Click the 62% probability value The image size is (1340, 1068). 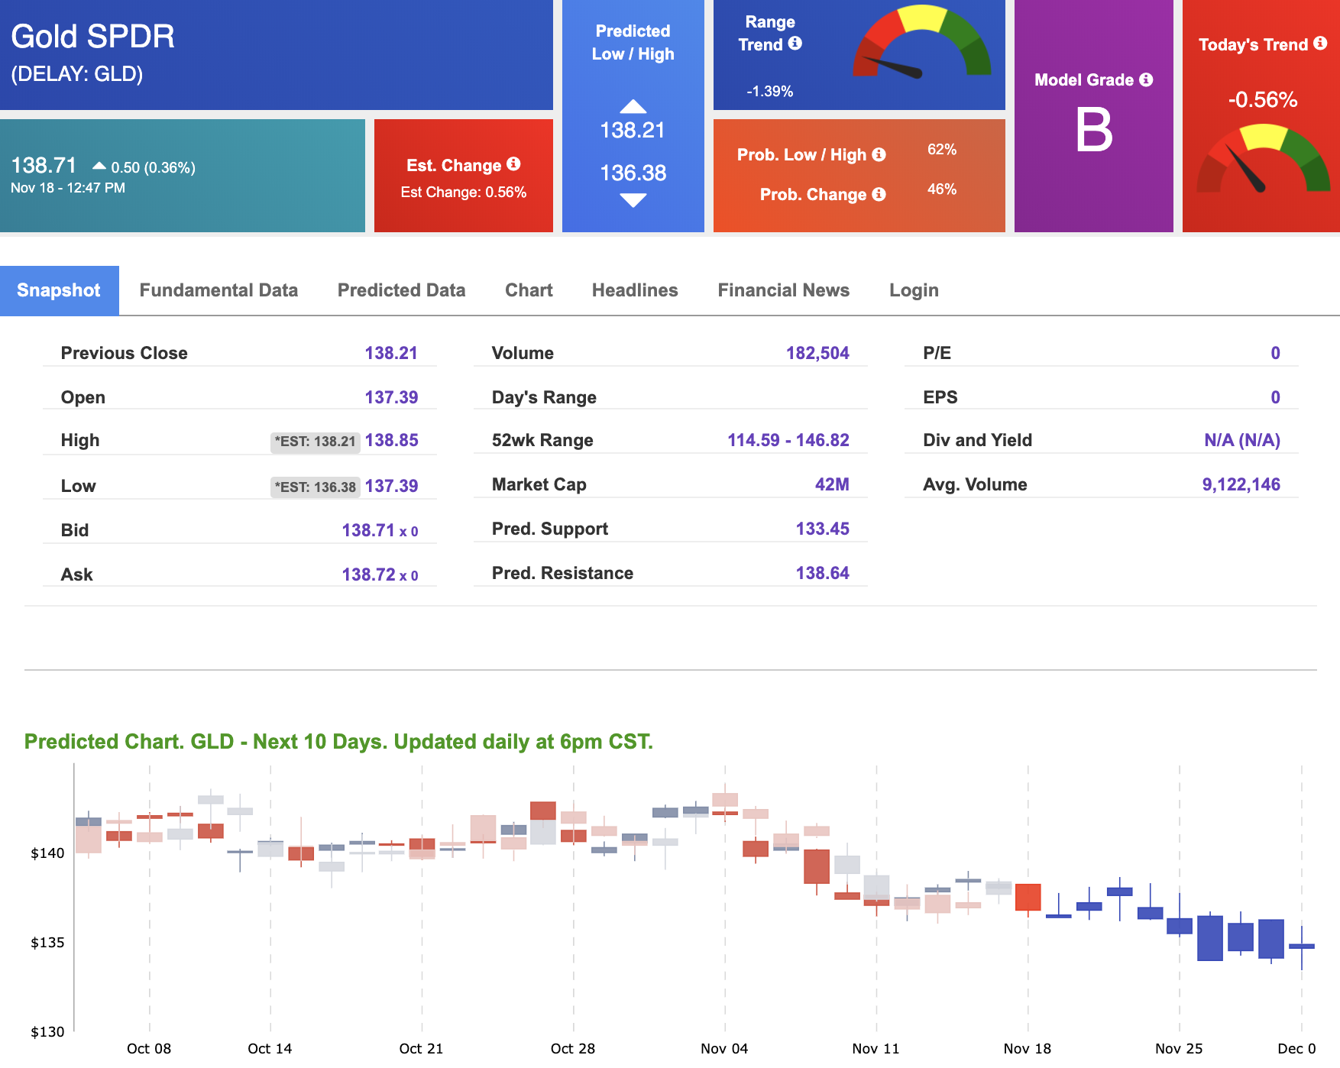coord(942,150)
